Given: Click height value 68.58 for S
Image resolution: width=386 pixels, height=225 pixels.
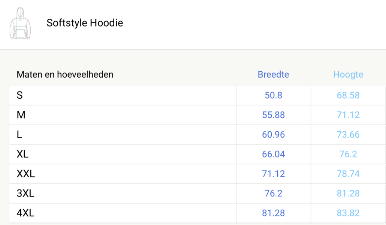Looking at the screenshot, I should click(x=348, y=95).
